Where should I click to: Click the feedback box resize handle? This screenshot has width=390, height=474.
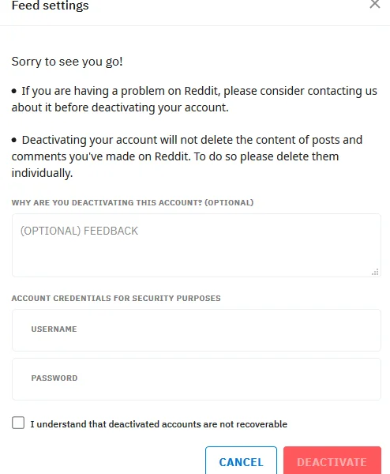[375, 272]
